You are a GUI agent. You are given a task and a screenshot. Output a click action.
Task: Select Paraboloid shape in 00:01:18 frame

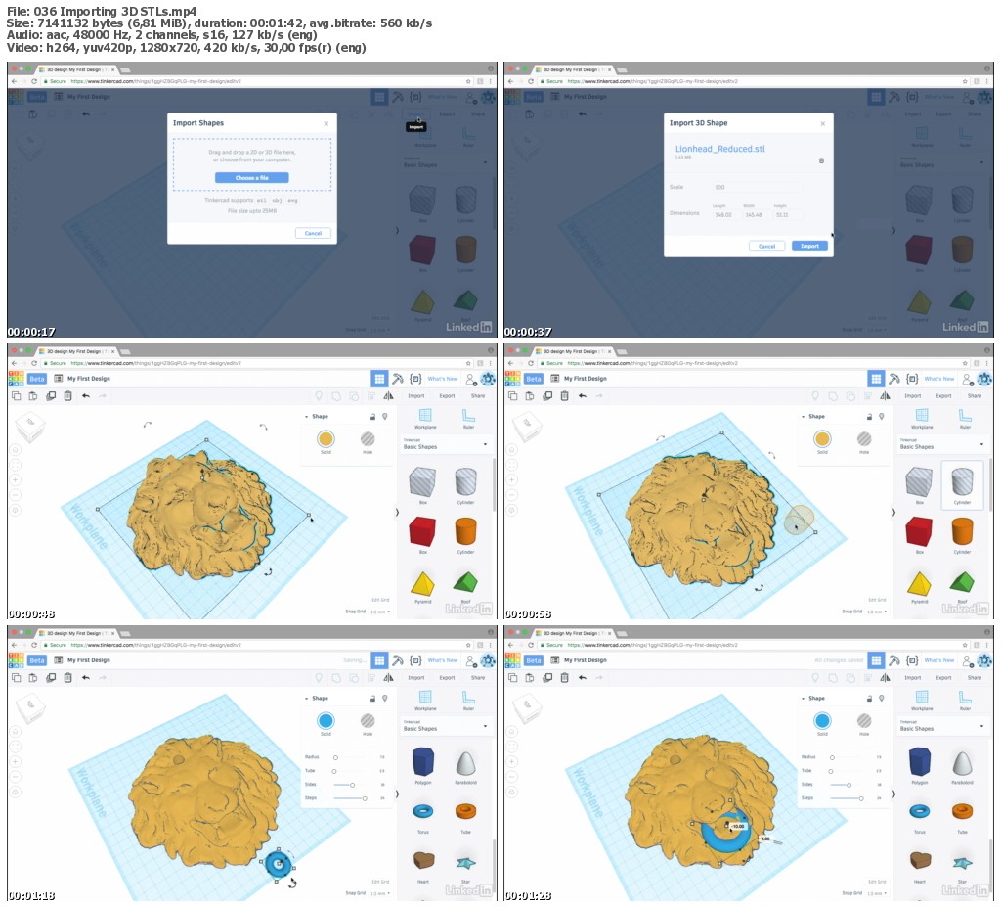(465, 762)
